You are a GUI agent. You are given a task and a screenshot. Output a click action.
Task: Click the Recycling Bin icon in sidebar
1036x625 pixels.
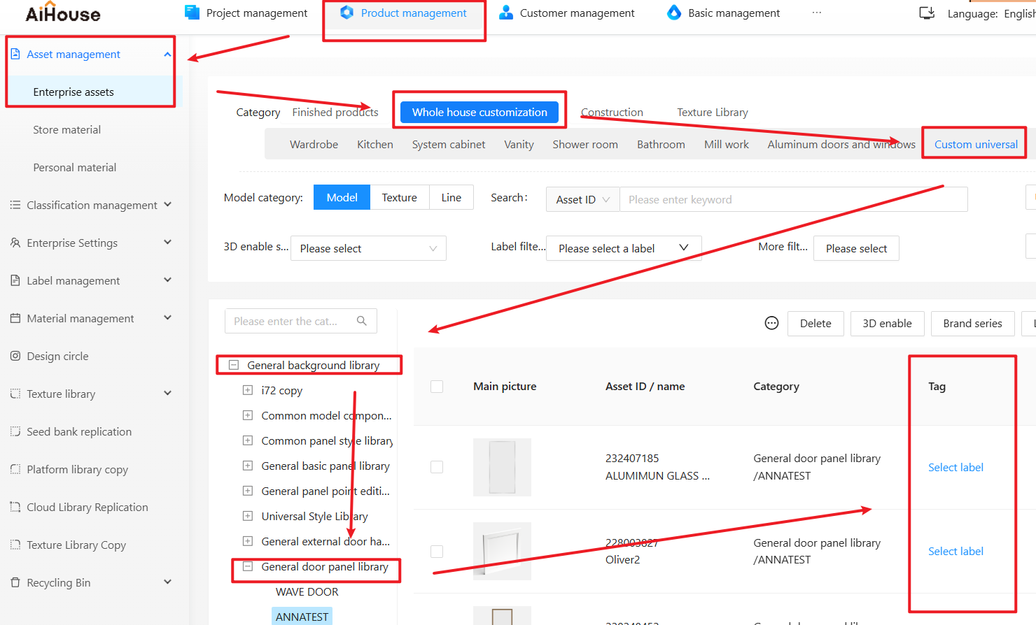tap(15, 582)
